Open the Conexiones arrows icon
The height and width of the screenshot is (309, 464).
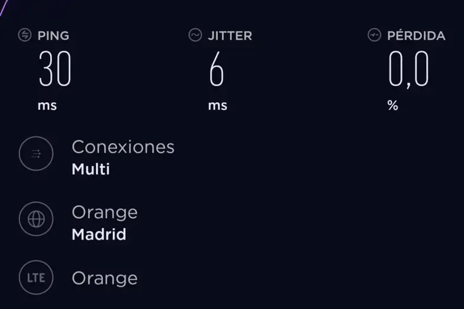[x=36, y=153]
